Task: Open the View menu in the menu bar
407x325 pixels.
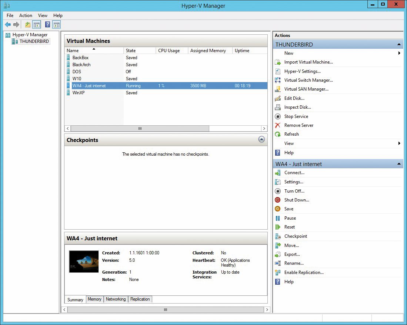Action: 43,16
